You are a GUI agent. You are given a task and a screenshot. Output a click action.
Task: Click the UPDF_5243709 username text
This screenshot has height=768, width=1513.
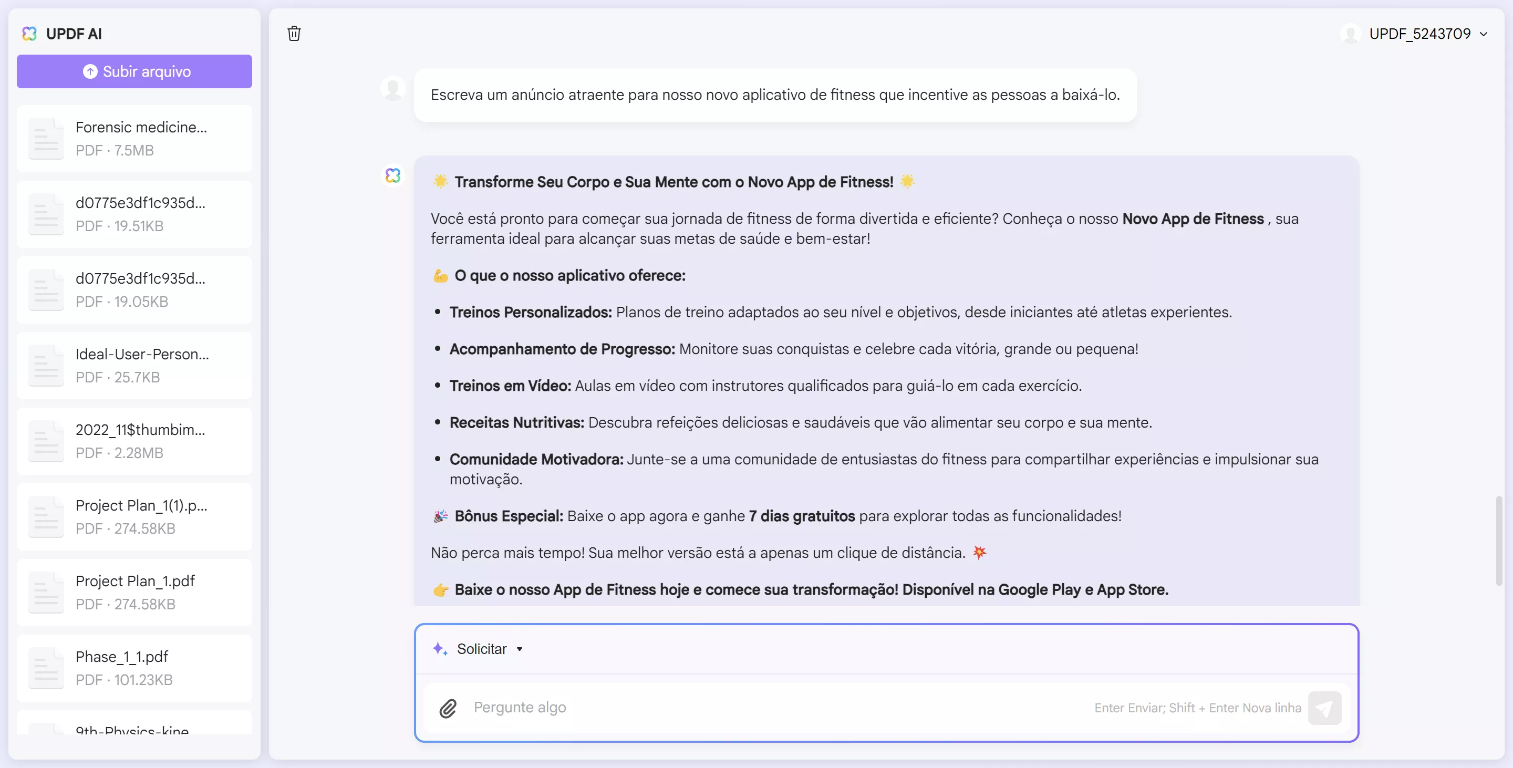(x=1419, y=34)
